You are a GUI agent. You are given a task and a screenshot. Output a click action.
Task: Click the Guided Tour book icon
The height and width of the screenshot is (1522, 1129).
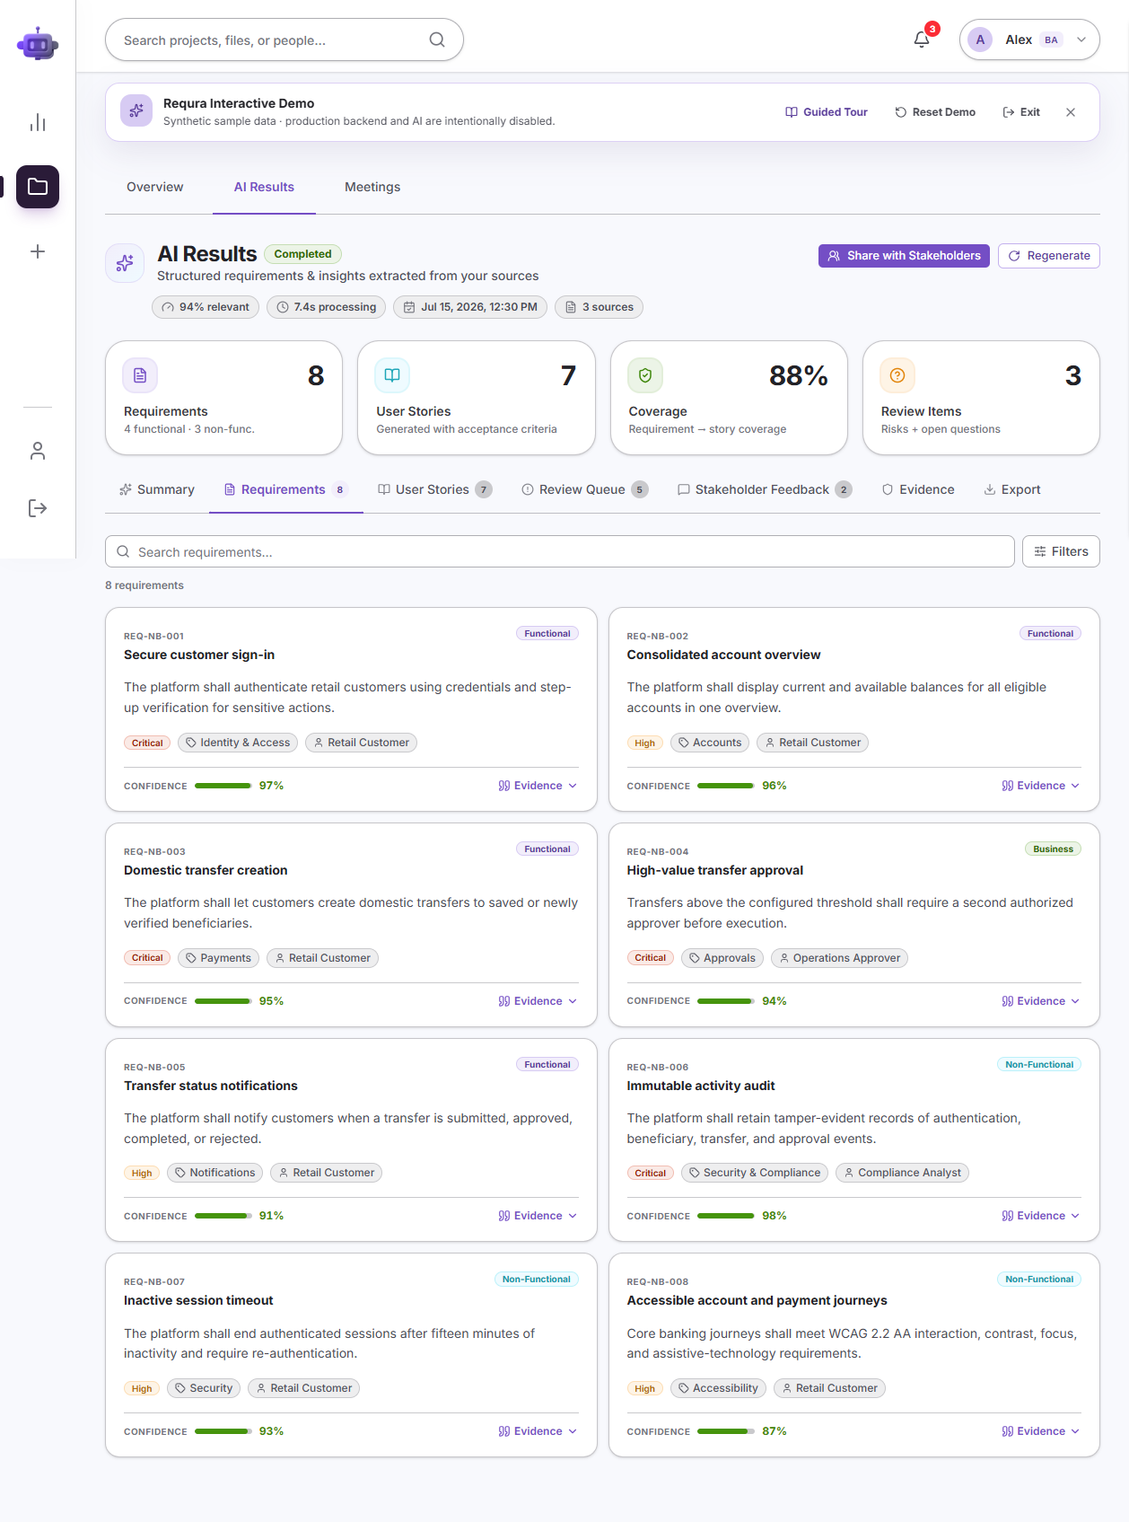[792, 112]
